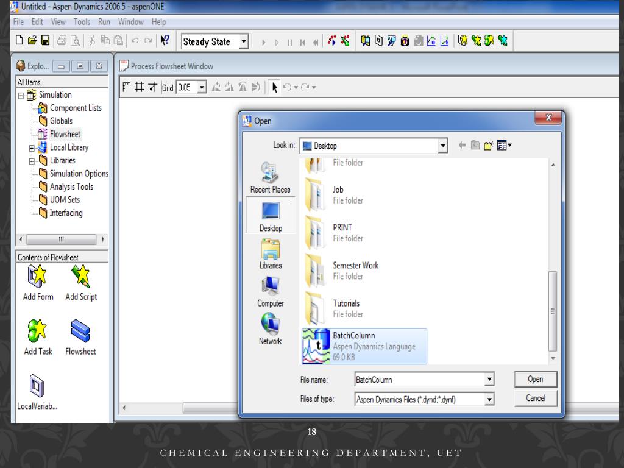Click the Open button in the dialog
The width and height of the screenshot is (624, 468).
(x=535, y=379)
